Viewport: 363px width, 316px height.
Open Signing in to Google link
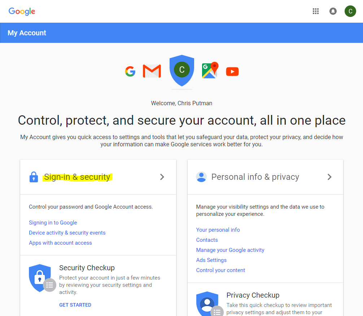53,223
